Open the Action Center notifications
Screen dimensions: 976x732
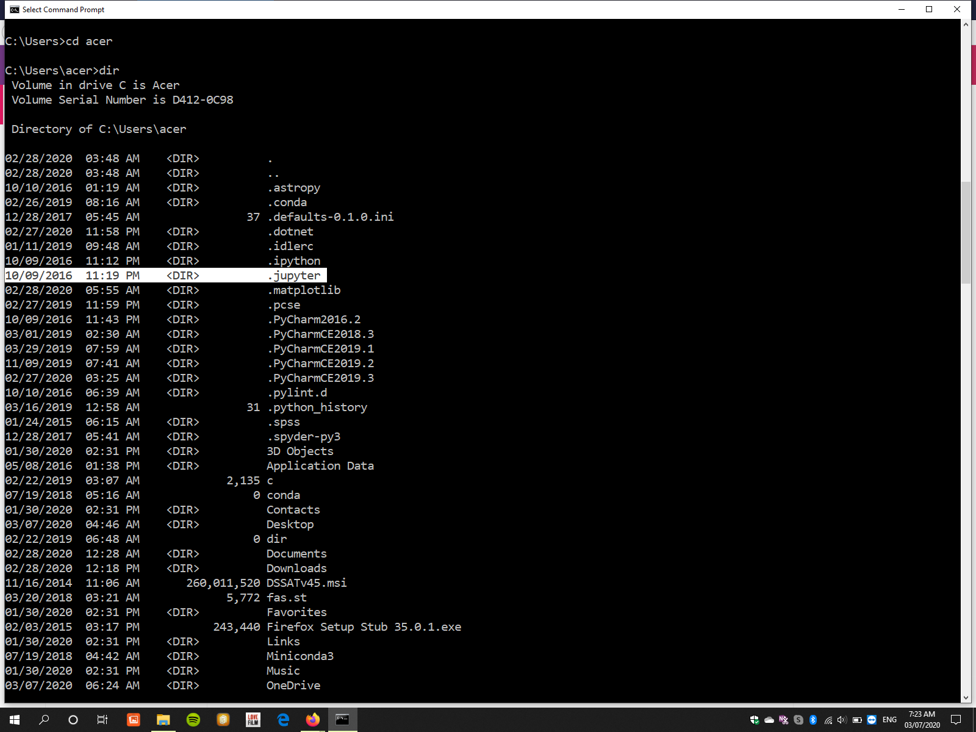pos(956,720)
